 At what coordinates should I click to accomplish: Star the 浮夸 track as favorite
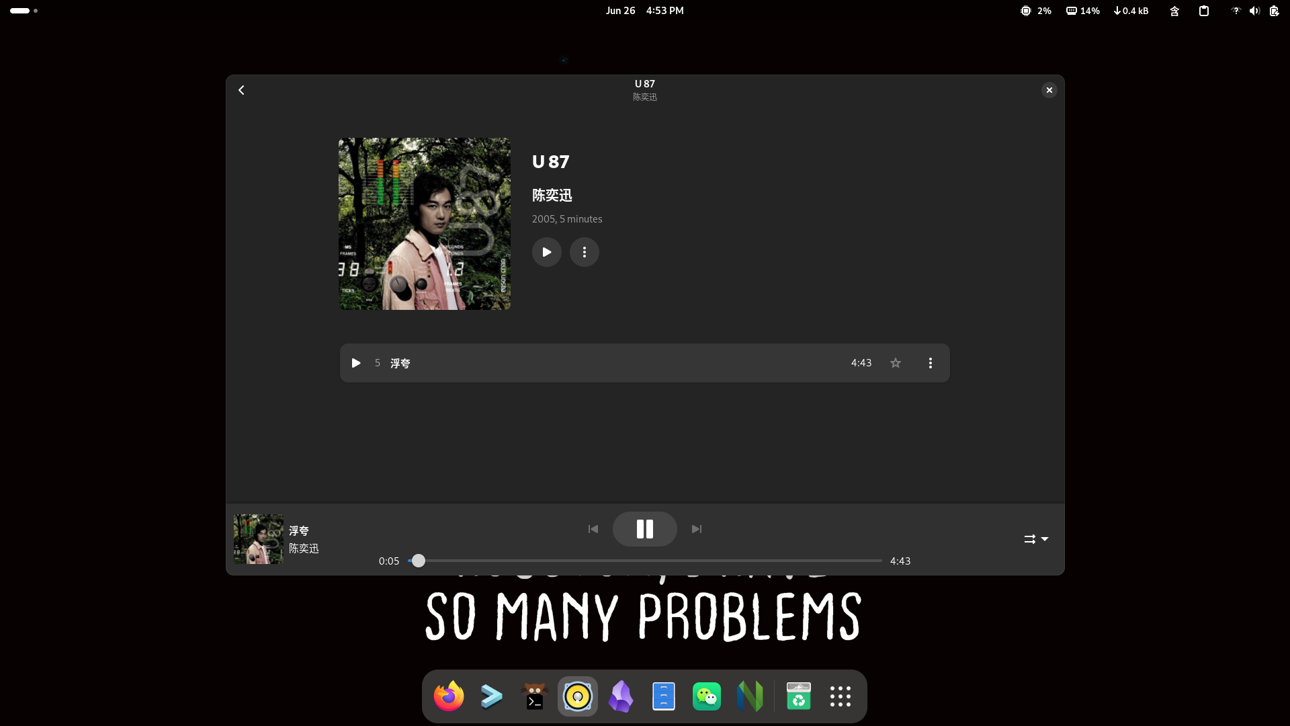click(x=896, y=363)
